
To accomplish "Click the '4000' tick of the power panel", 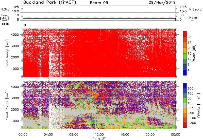I will tap(15, 35).
